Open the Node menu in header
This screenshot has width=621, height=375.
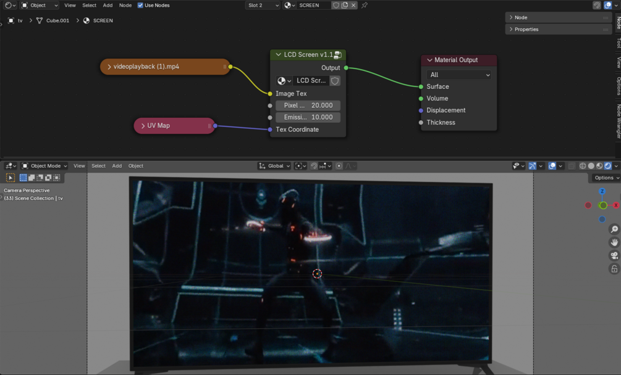point(125,5)
